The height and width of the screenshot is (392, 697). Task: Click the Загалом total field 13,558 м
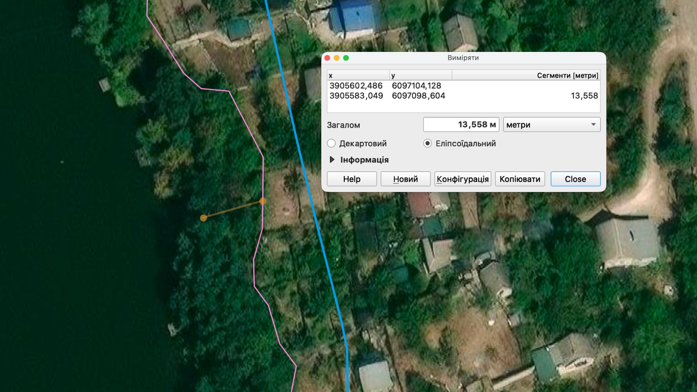[x=461, y=124]
